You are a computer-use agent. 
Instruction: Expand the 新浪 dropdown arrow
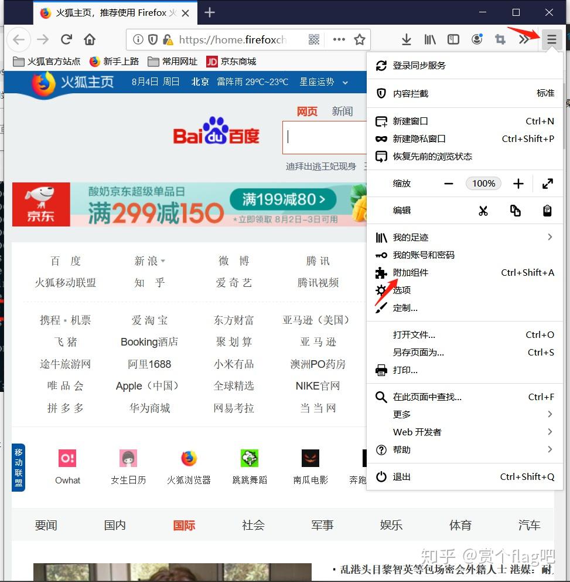tap(163, 261)
